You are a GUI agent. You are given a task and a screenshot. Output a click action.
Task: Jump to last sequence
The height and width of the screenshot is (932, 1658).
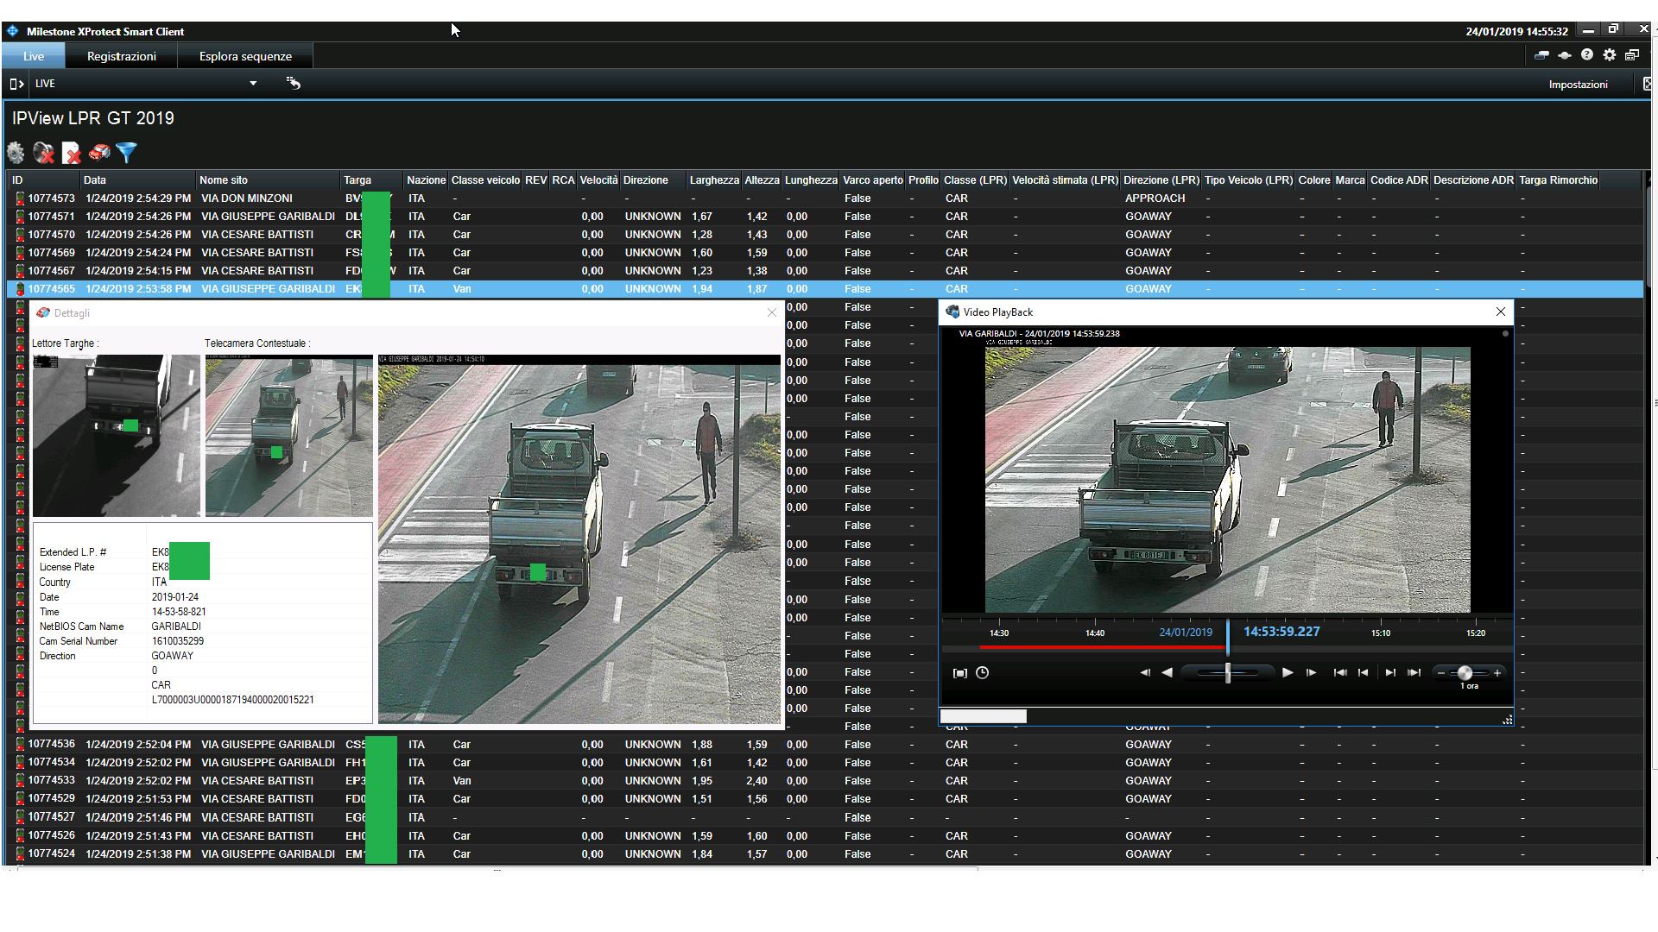tap(1414, 672)
